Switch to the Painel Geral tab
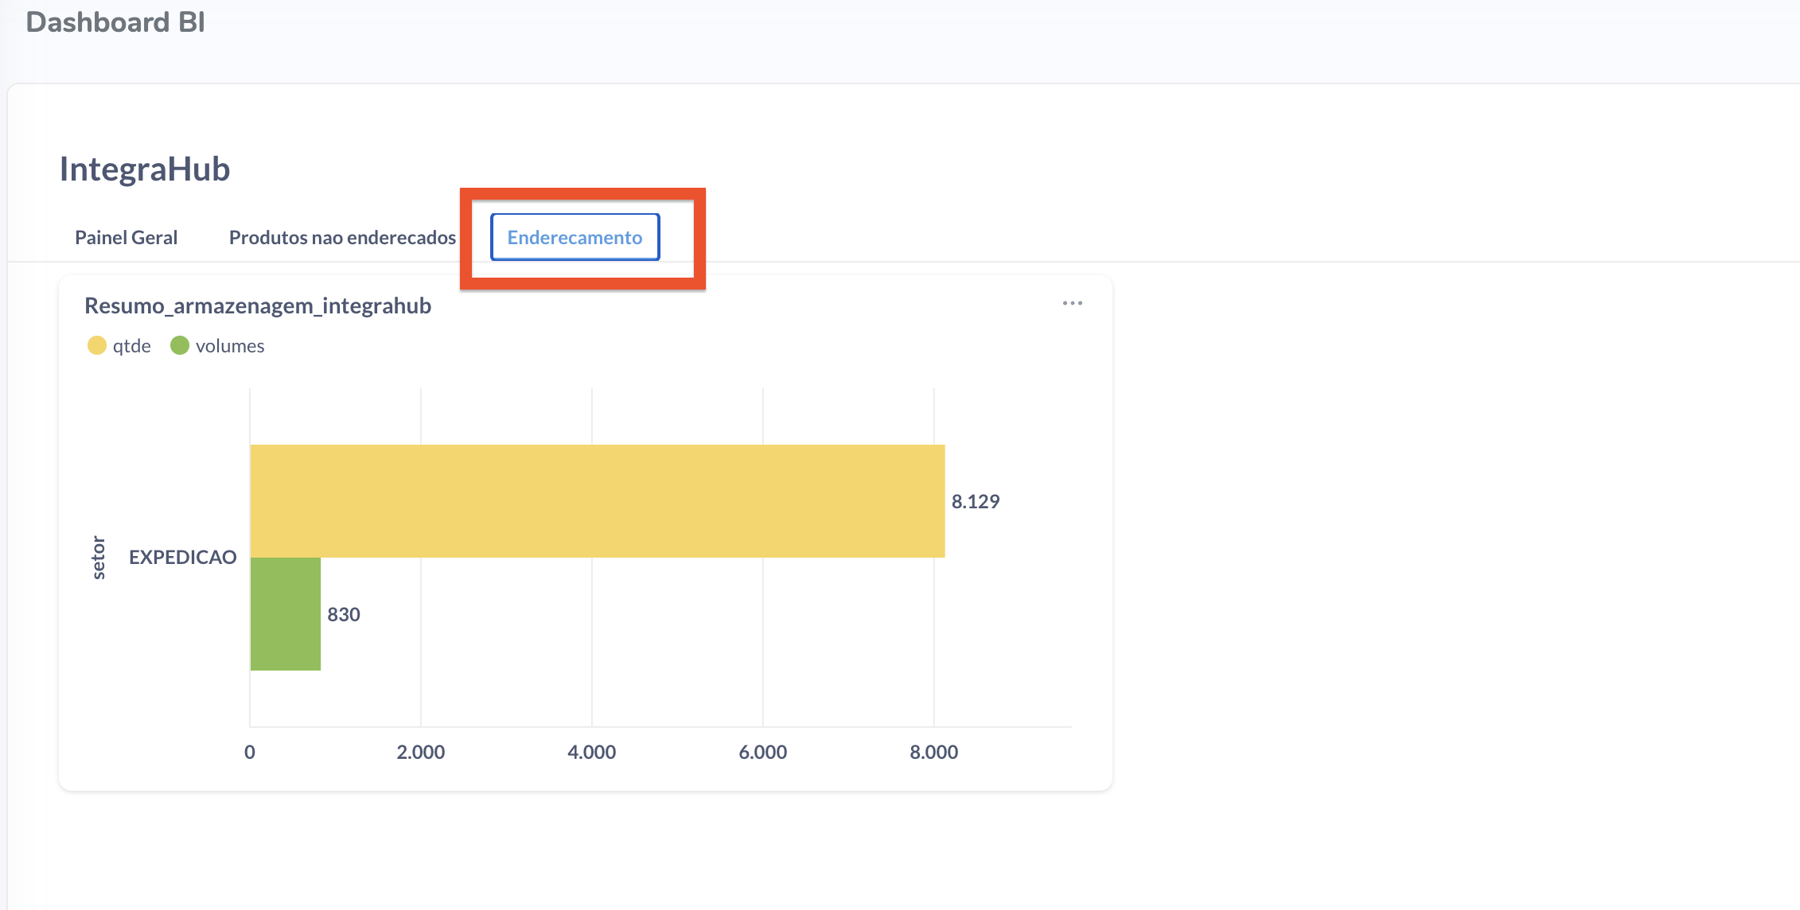Screen dimensions: 1800x910 point(126,237)
